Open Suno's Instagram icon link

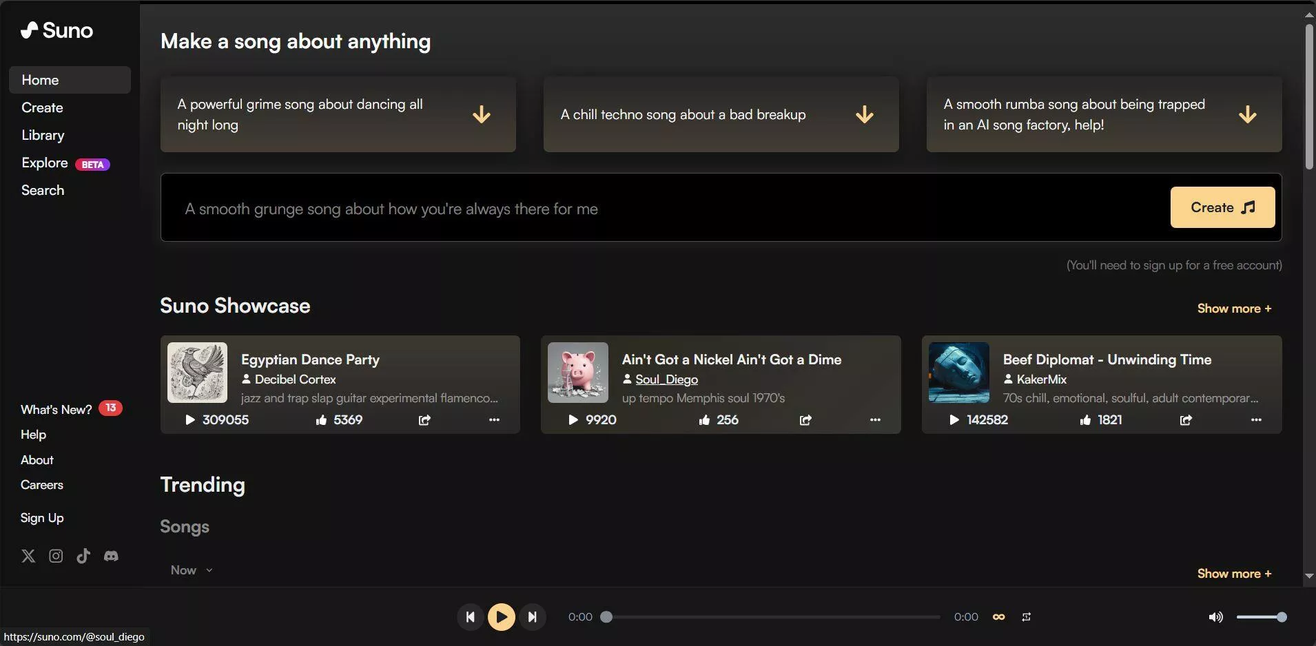tap(56, 556)
